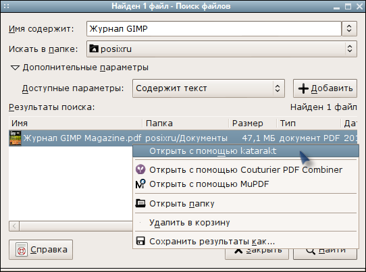Choose Удалить в корзину
The height and width of the screenshot is (272, 366).
click(246, 223)
